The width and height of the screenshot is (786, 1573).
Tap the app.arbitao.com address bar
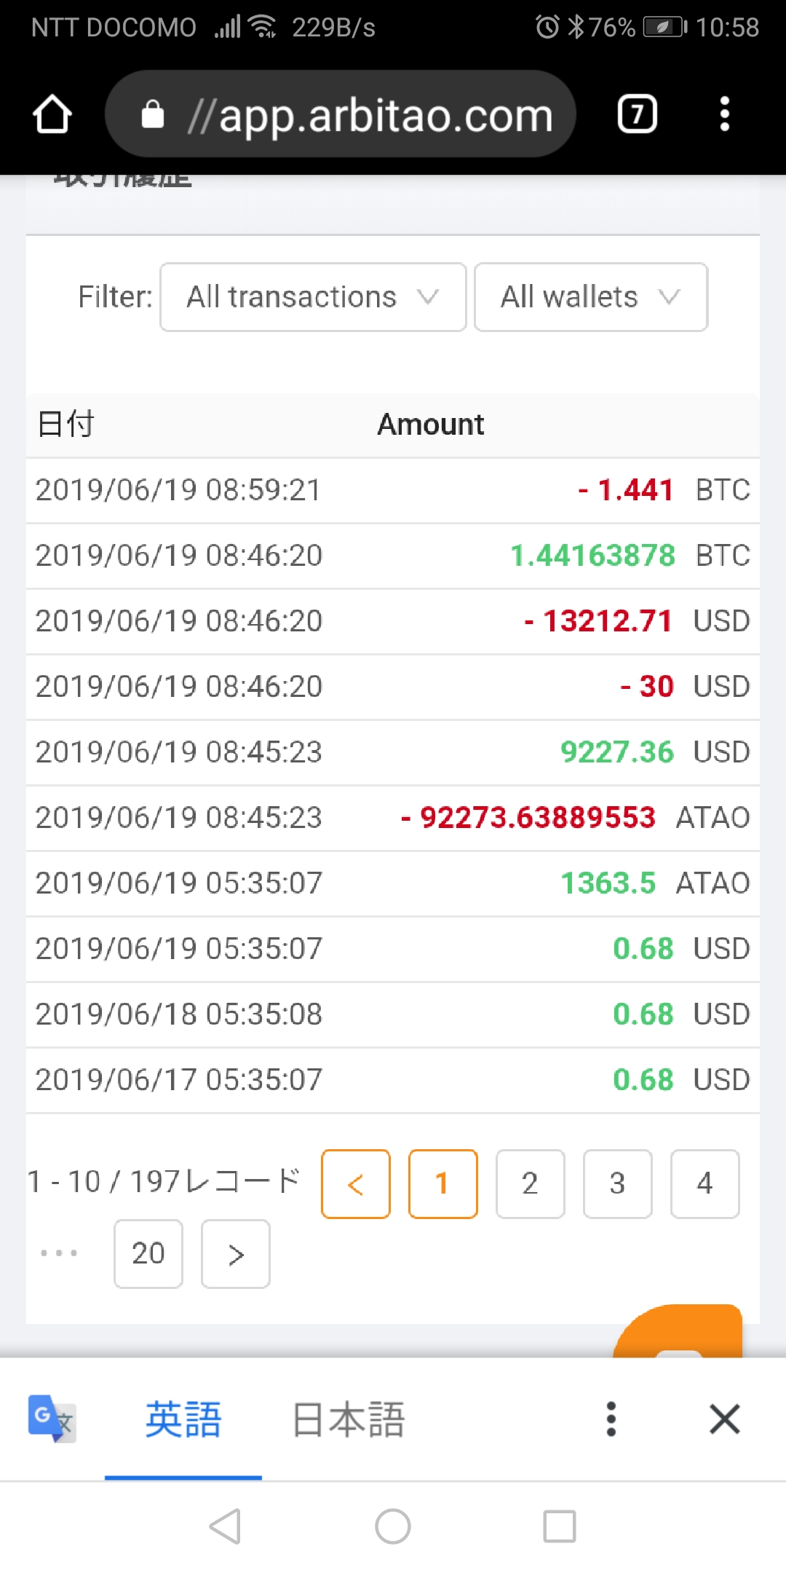point(341,114)
